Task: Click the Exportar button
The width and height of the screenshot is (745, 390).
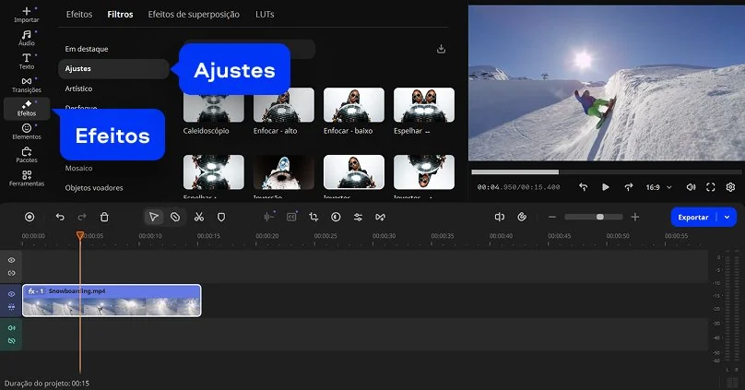Action: pos(693,217)
